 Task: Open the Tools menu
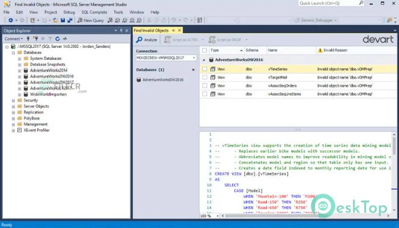tap(119, 12)
